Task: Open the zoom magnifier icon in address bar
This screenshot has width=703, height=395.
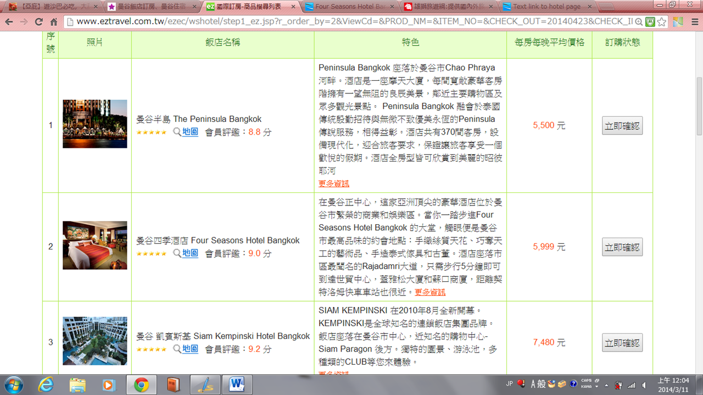Action: point(639,22)
